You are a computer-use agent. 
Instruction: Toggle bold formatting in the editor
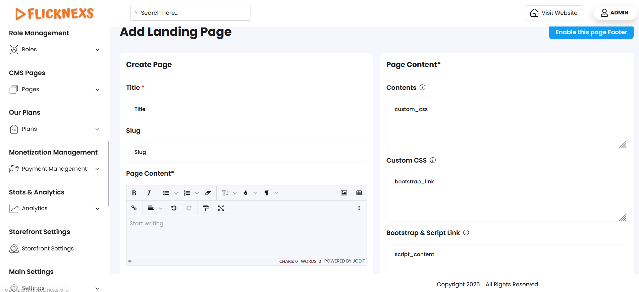tap(134, 193)
